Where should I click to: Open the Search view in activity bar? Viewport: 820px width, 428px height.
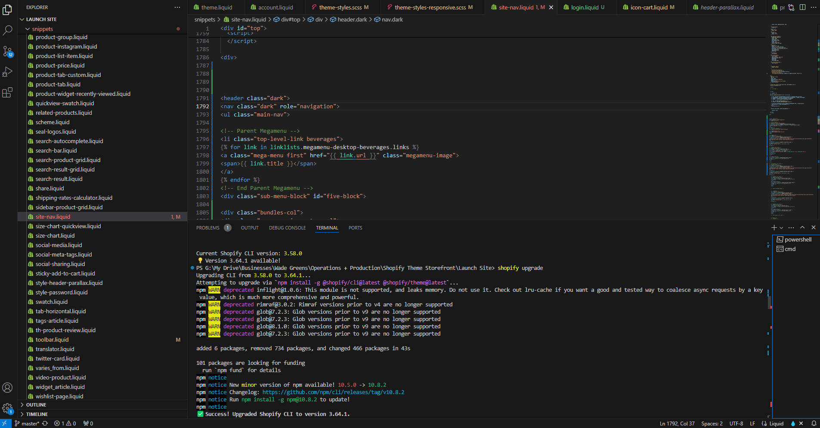(8, 31)
